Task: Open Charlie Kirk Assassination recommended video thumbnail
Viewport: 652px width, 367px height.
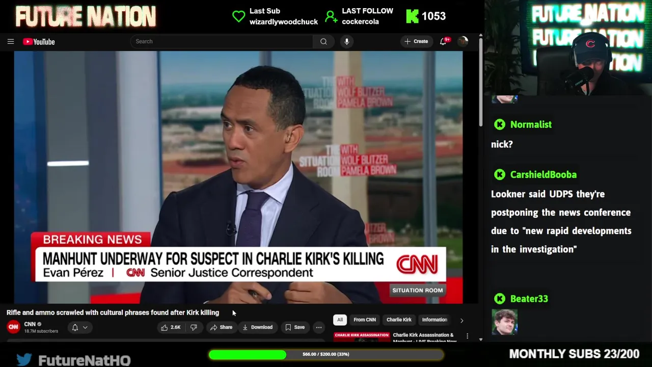Action: click(362, 336)
